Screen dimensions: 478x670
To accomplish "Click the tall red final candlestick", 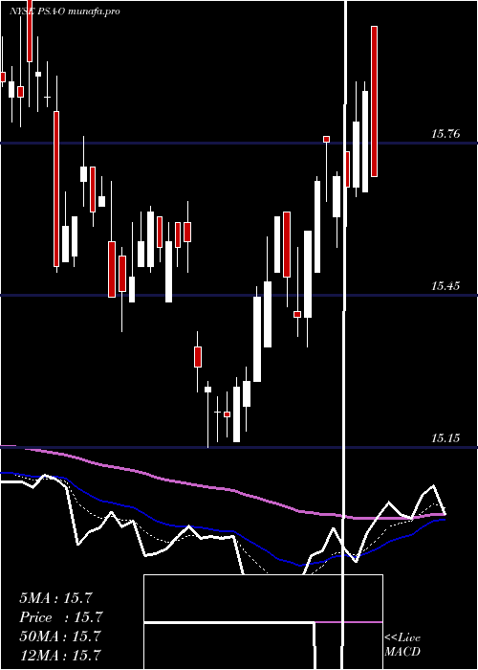I will tap(374, 101).
